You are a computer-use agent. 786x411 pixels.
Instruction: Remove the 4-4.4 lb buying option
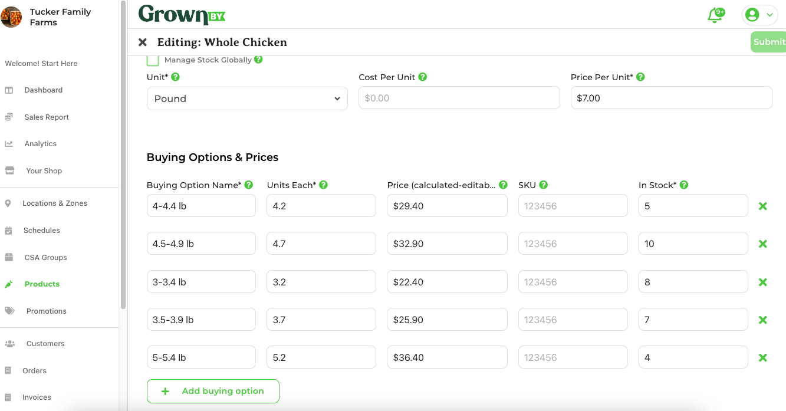coord(762,206)
